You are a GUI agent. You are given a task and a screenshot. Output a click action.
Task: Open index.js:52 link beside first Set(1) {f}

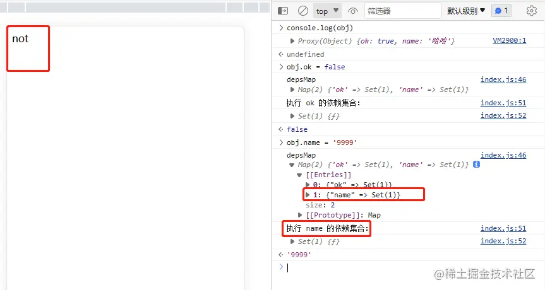(503, 115)
